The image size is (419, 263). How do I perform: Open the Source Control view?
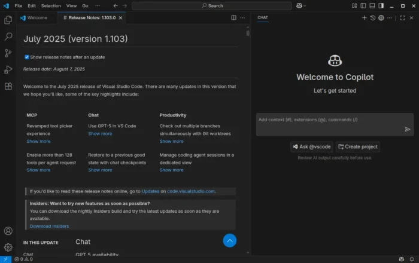(8, 53)
